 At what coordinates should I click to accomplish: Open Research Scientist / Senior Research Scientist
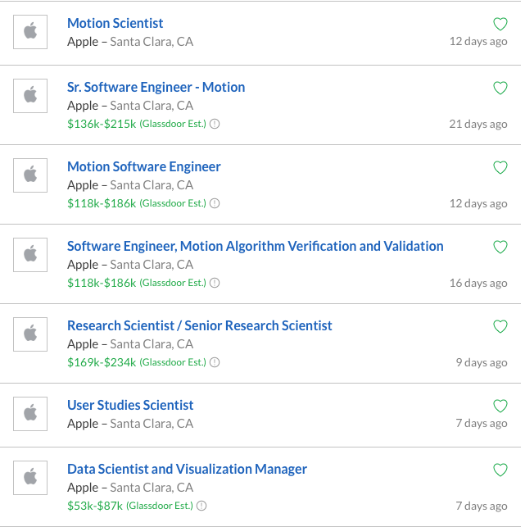199,326
